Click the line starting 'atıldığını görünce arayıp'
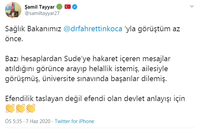The width and height of the screenshot is (198, 129). tap(86, 69)
